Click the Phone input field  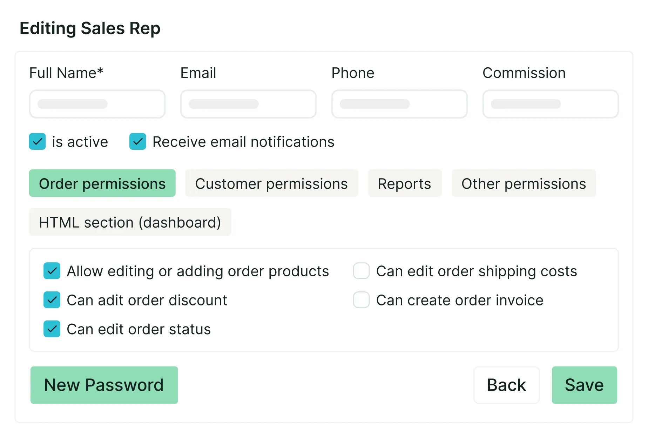(x=399, y=104)
